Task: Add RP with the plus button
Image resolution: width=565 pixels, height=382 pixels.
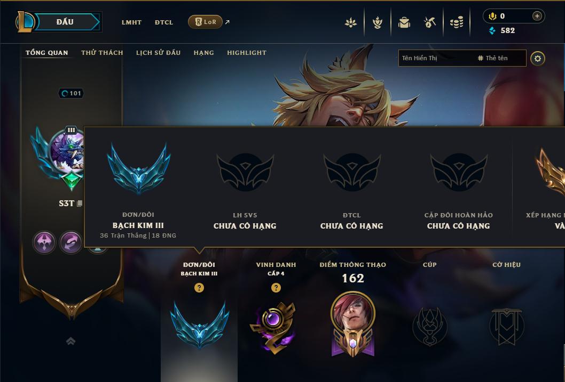Action: [537, 16]
